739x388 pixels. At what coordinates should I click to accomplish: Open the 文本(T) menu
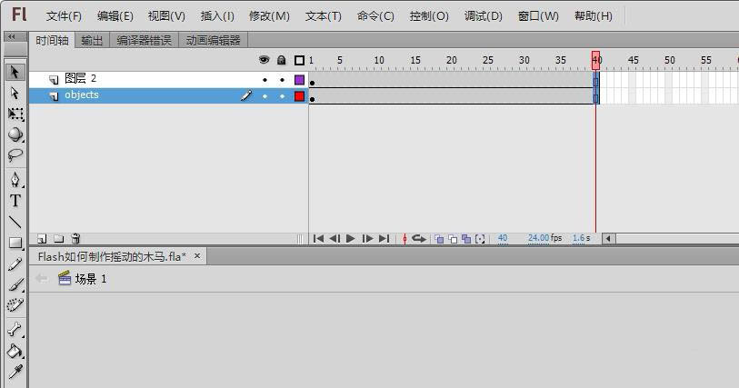pyautogui.click(x=324, y=16)
